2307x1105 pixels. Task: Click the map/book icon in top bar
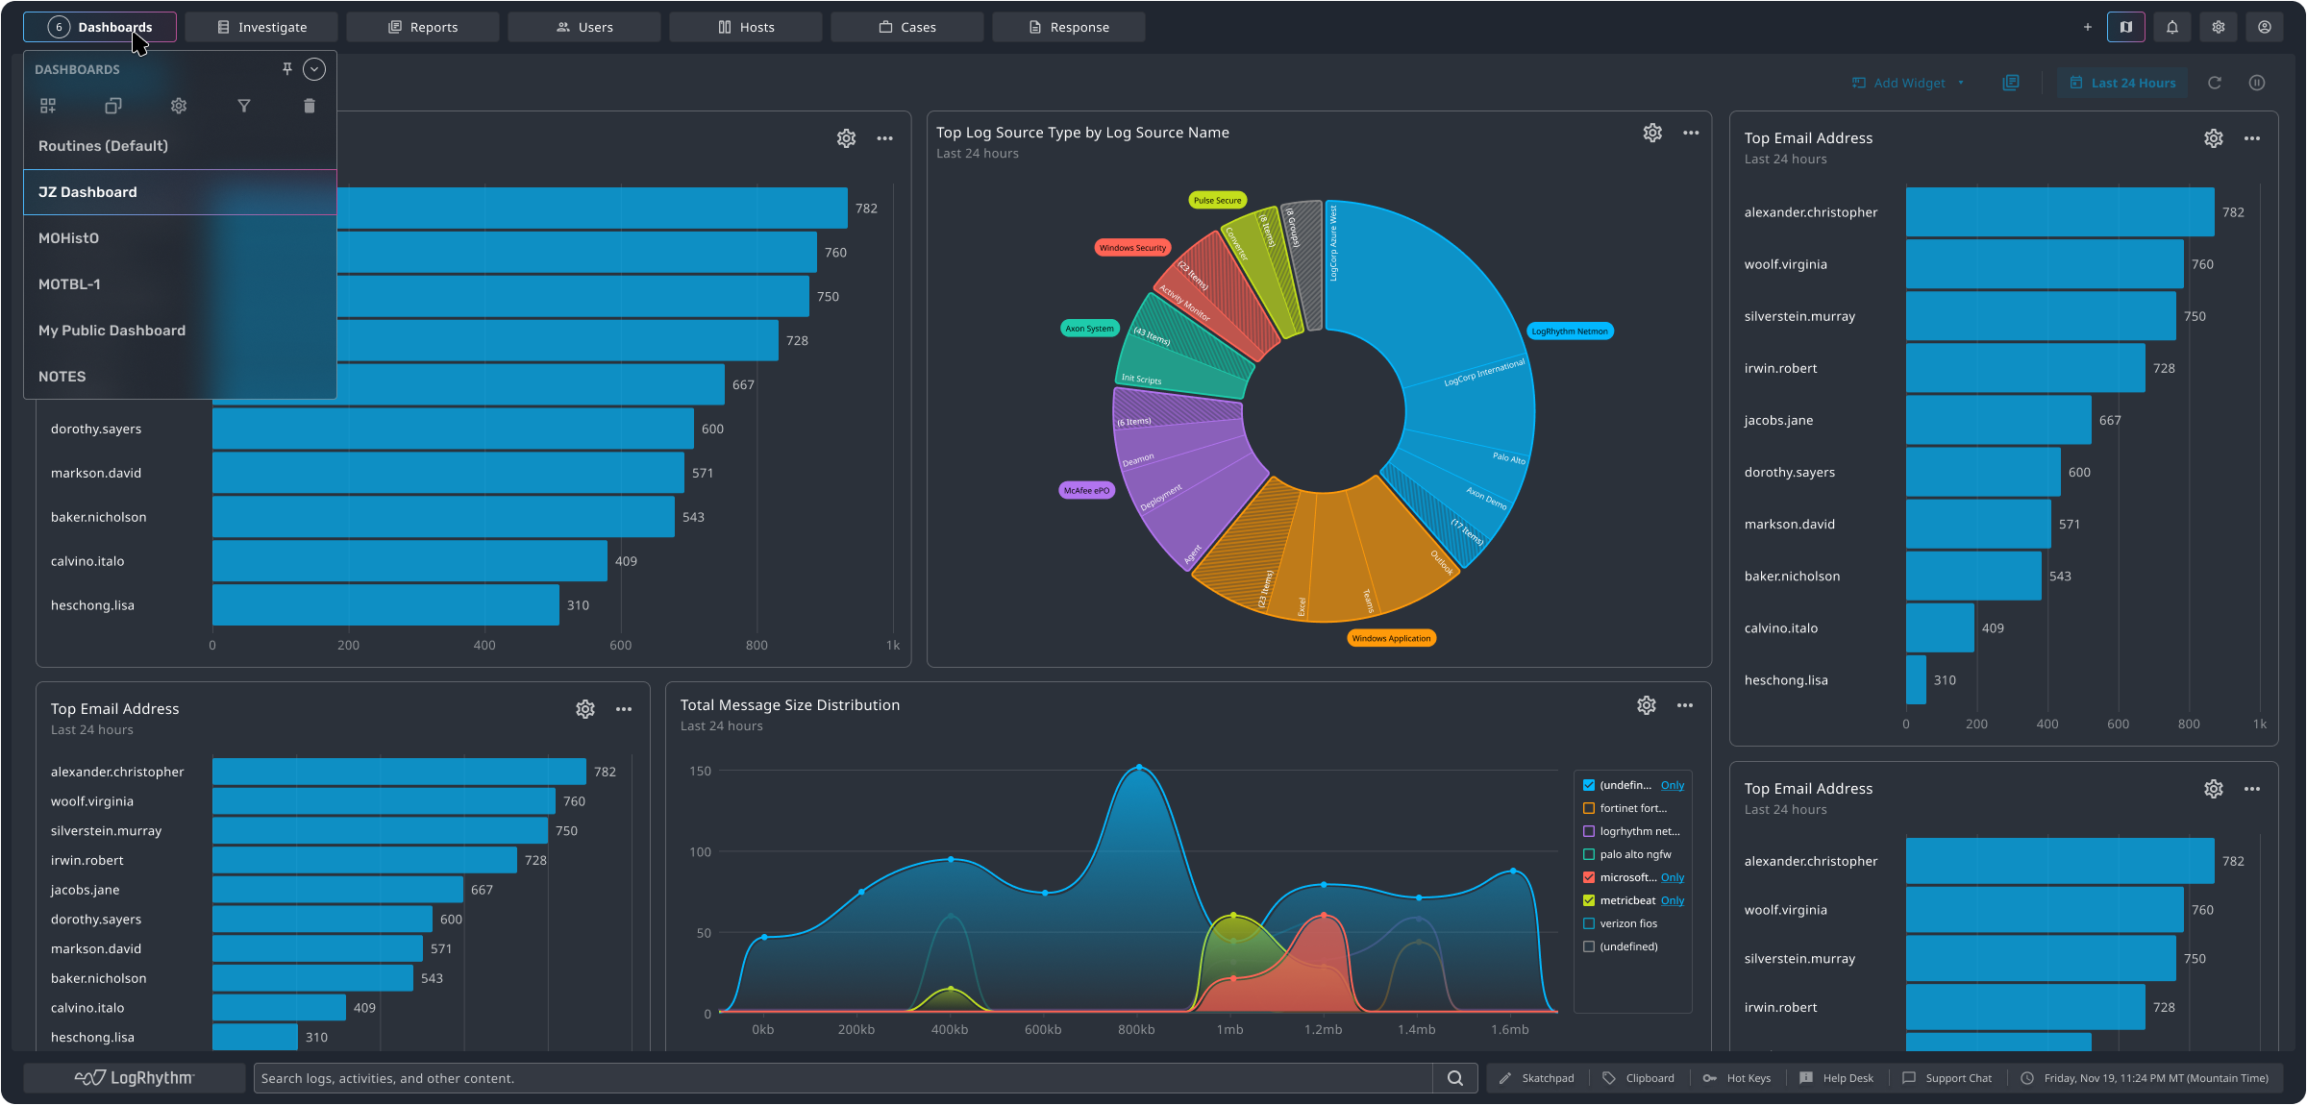[x=2126, y=27]
